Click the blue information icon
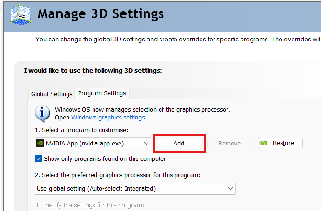The width and height of the screenshot is (321, 211). click(43, 113)
